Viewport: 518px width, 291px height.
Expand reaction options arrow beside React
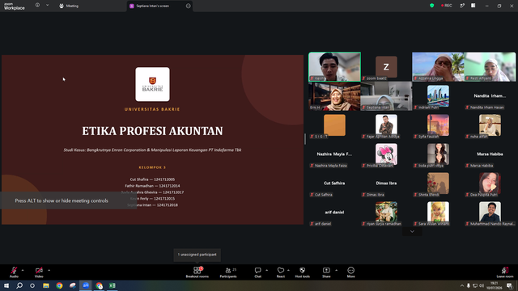point(288,271)
